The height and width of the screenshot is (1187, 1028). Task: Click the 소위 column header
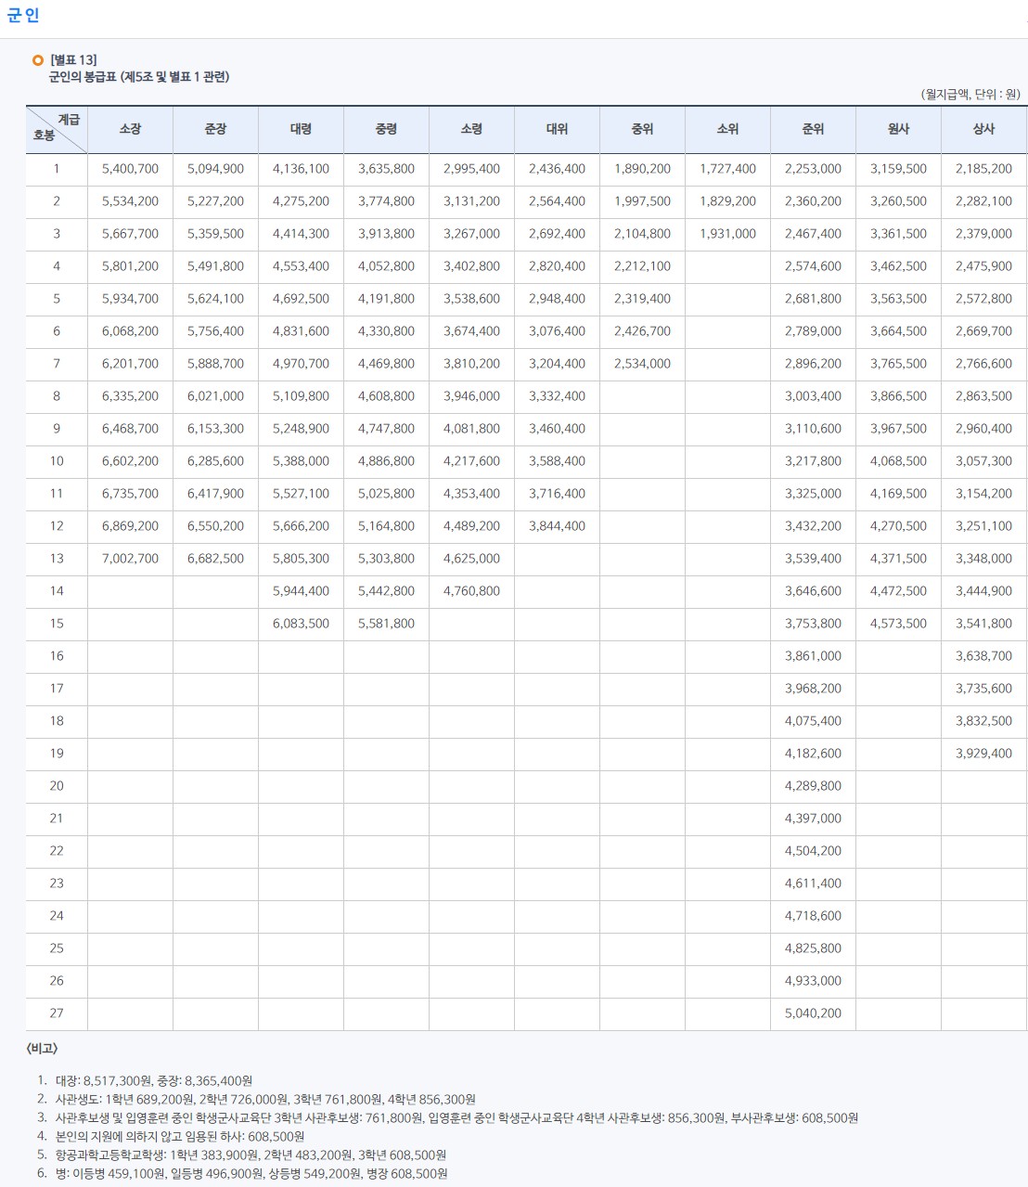pyautogui.click(x=727, y=130)
